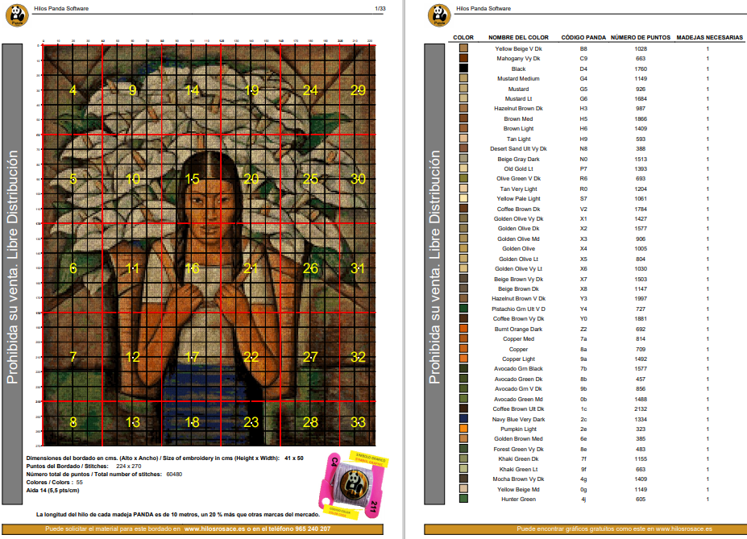
Task: Click the 'Golden Brown Med' color name
Action: [x=518, y=438]
